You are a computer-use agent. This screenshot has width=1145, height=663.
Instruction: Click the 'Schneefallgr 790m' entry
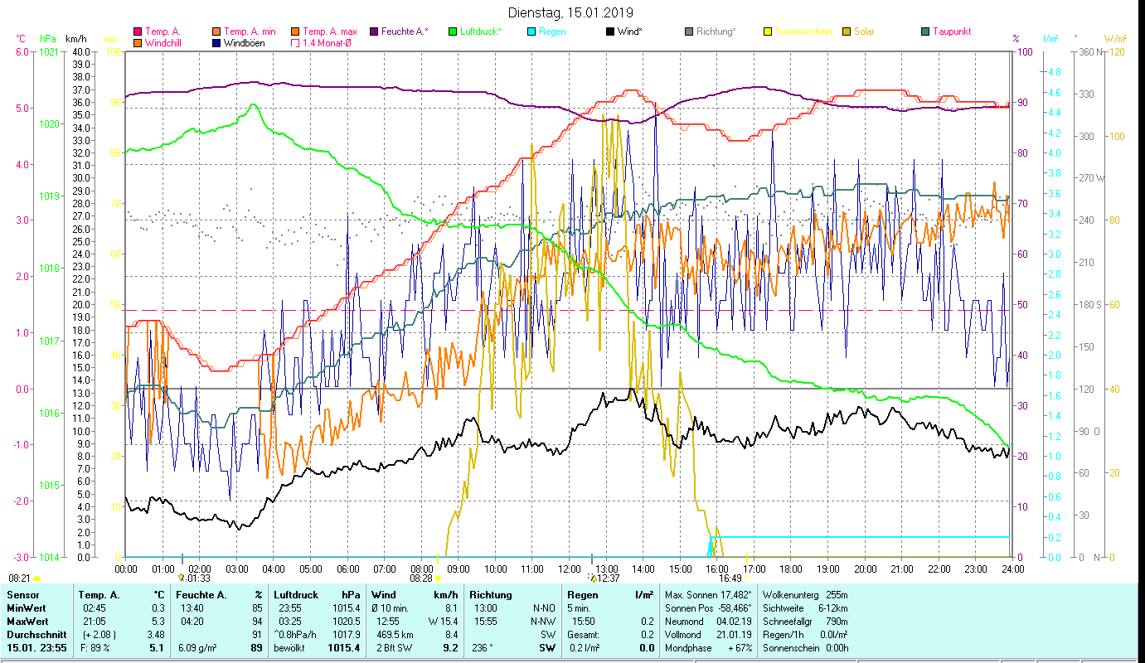click(x=805, y=622)
